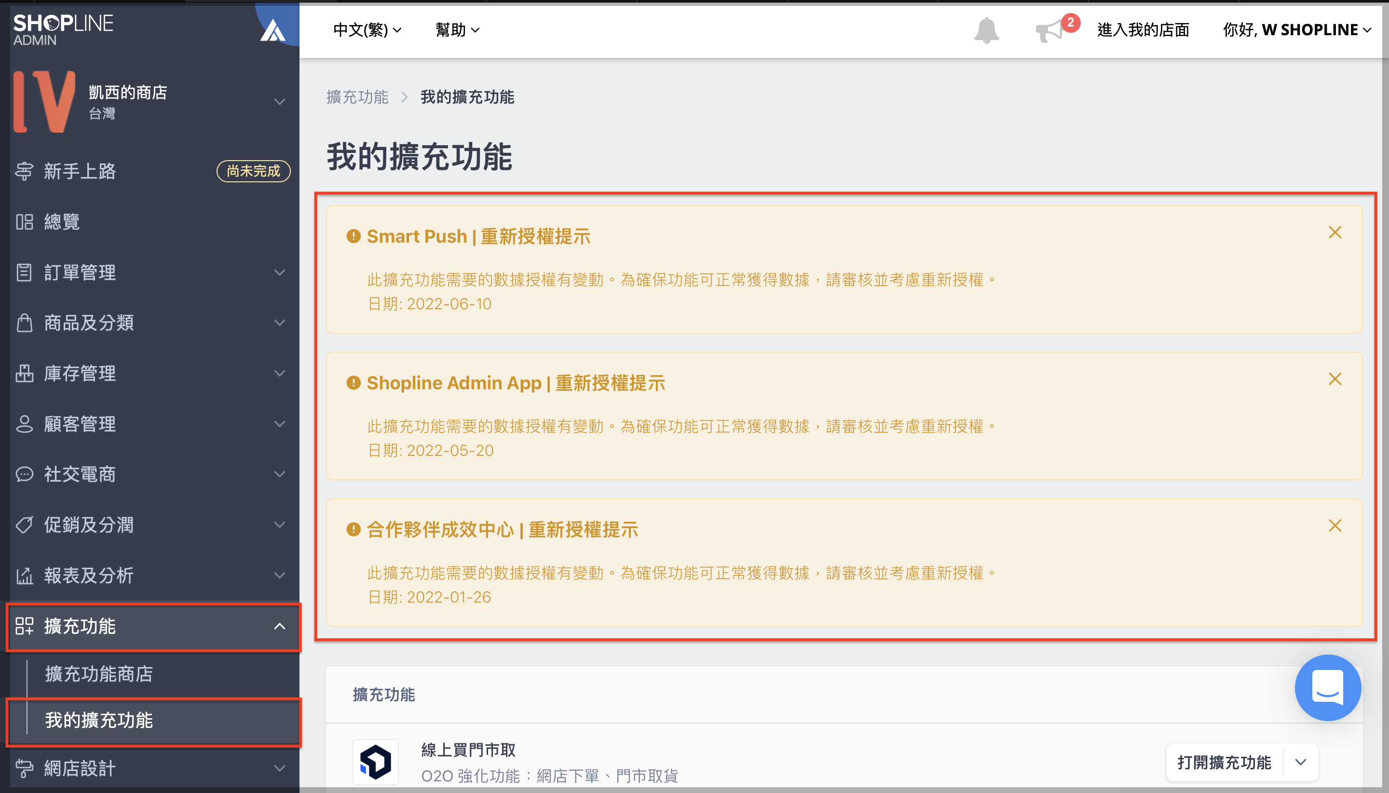The image size is (1389, 793).
Task: Open the 中文(繁) language dropdown
Action: (x=368, y=30)
